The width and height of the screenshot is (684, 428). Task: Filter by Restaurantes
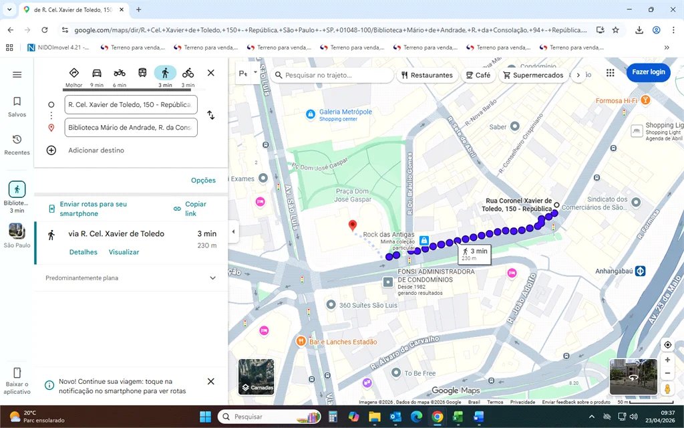pos(427,75)
